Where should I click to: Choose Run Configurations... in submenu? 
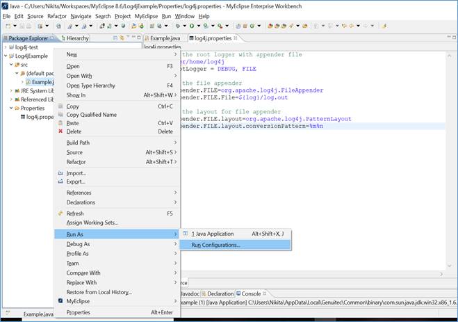(x=236, y=245)
